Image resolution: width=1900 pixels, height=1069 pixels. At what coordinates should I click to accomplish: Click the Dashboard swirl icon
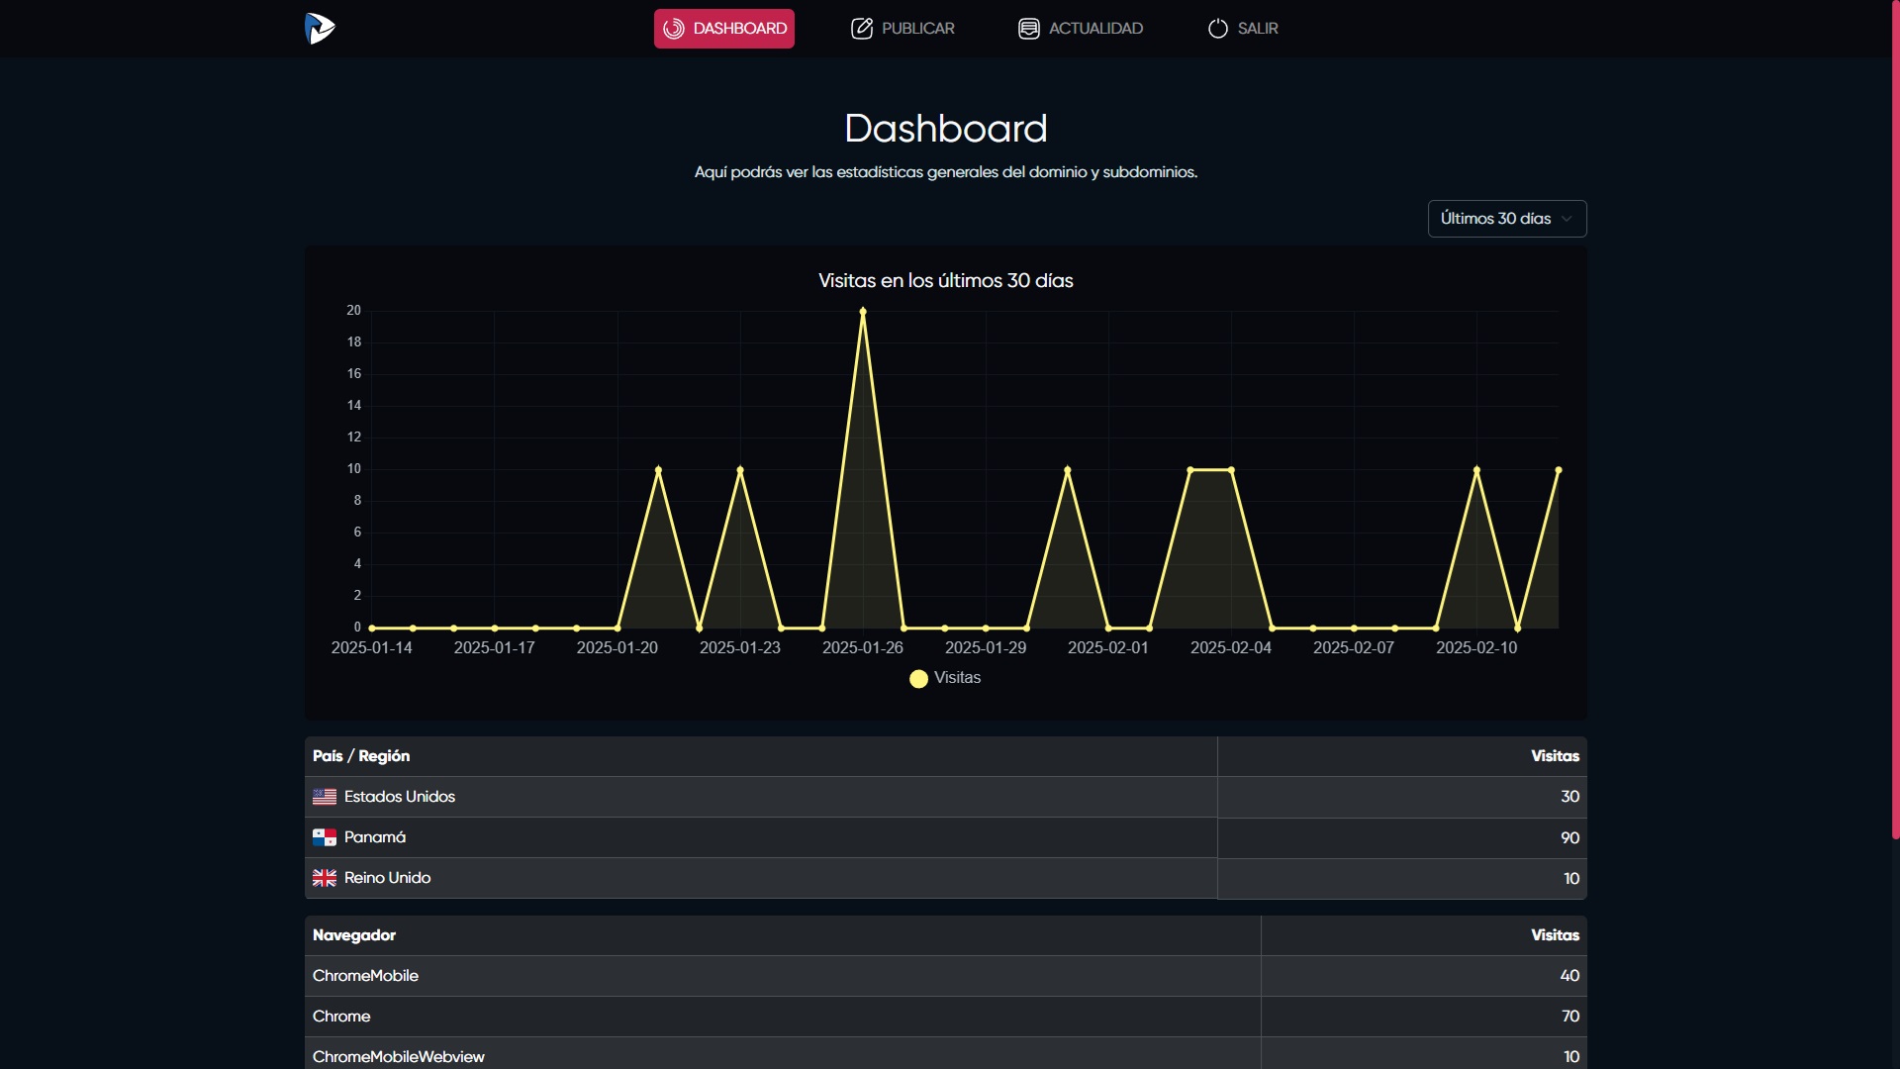[x=674, y=29]
